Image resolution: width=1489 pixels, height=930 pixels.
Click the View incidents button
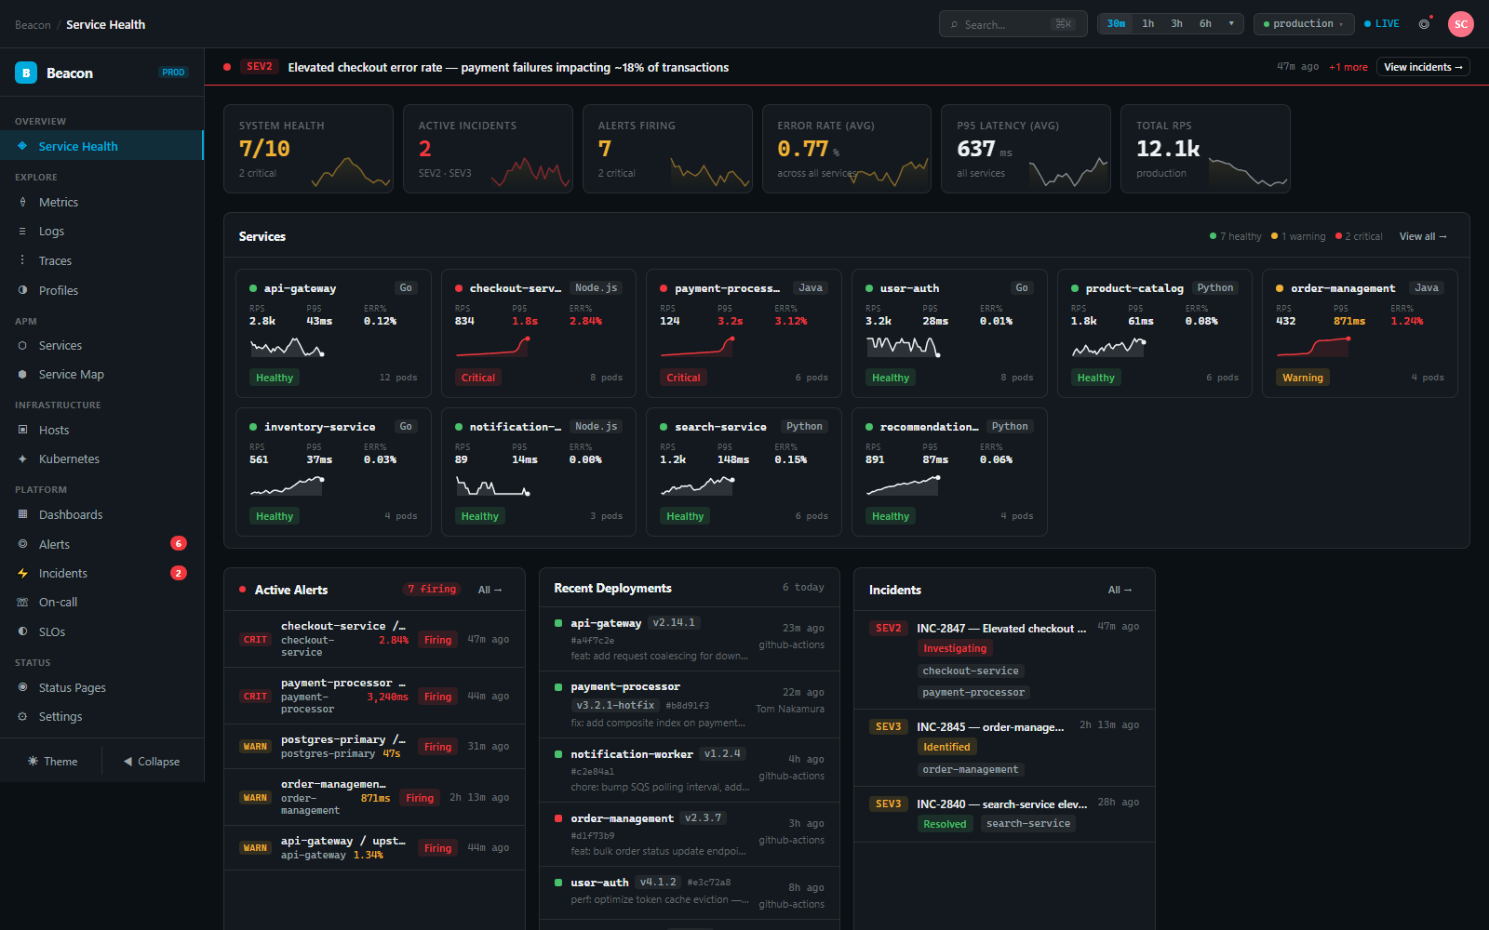point(1423,67)
